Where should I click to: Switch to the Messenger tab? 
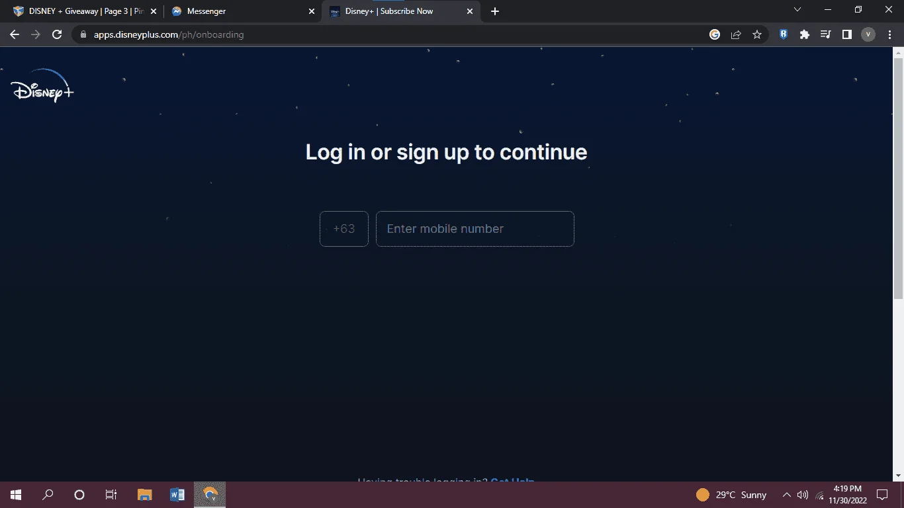tap(242, 11)
